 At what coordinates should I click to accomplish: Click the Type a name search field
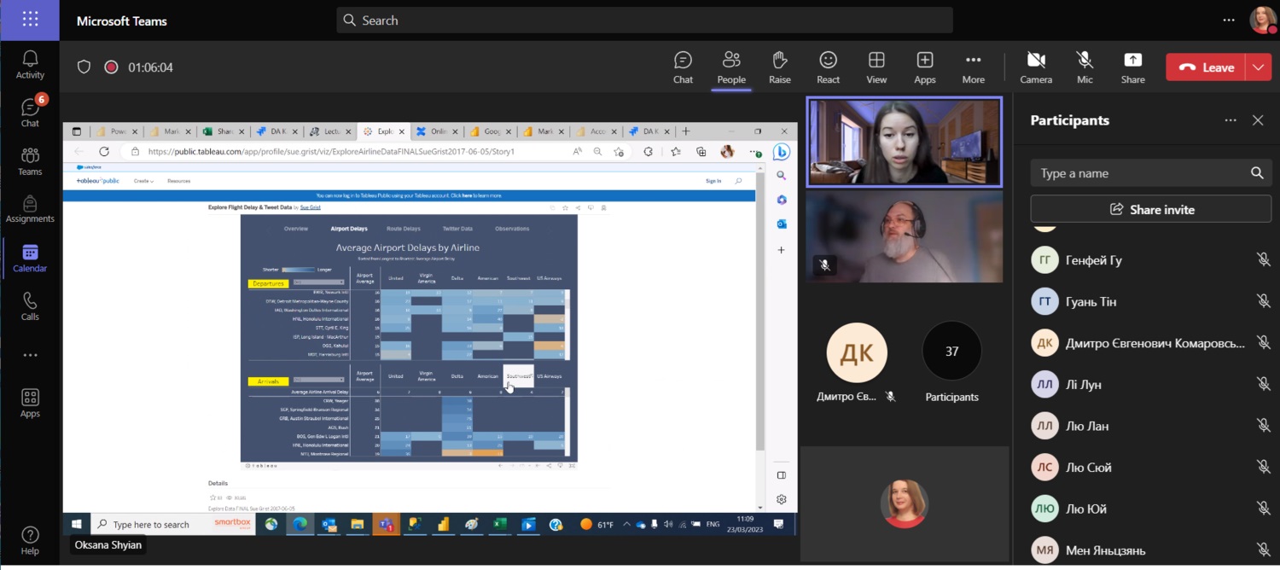[1139, 173]
